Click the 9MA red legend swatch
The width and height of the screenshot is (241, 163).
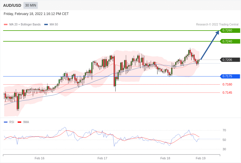[19, 122]
